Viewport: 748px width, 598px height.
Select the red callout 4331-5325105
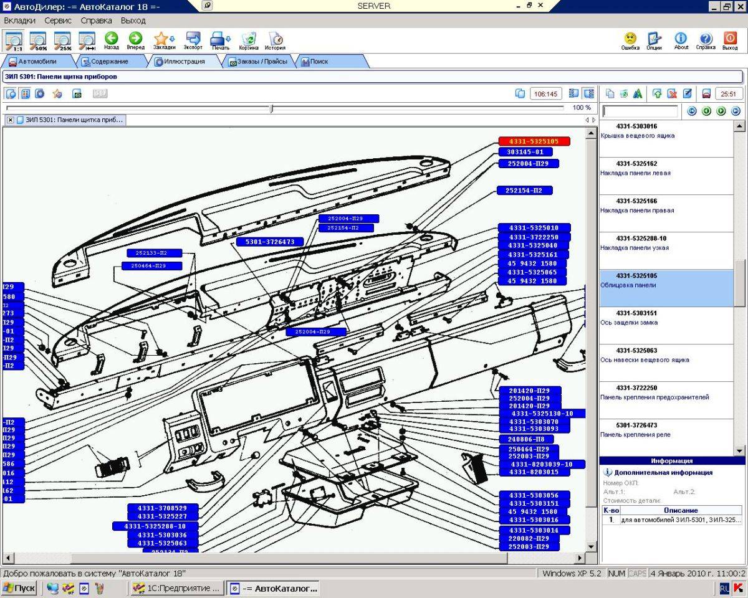[x=534, y=141]
